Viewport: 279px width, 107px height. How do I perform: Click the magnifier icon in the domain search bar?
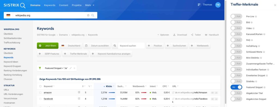93,15
